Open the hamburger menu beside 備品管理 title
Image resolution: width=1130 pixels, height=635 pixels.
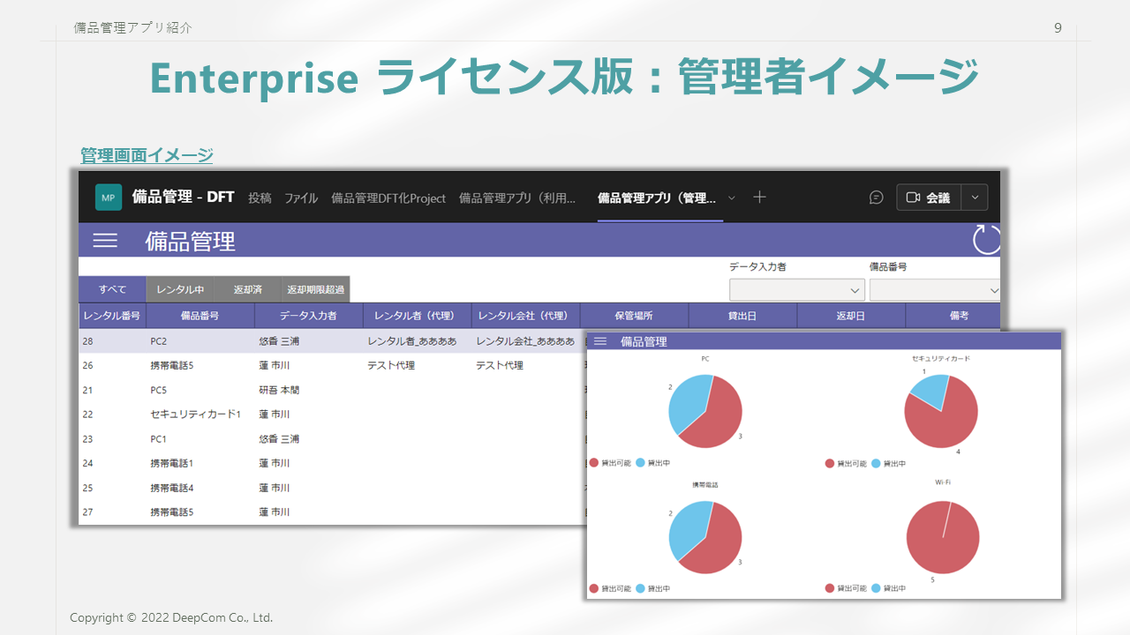[105, 241]
